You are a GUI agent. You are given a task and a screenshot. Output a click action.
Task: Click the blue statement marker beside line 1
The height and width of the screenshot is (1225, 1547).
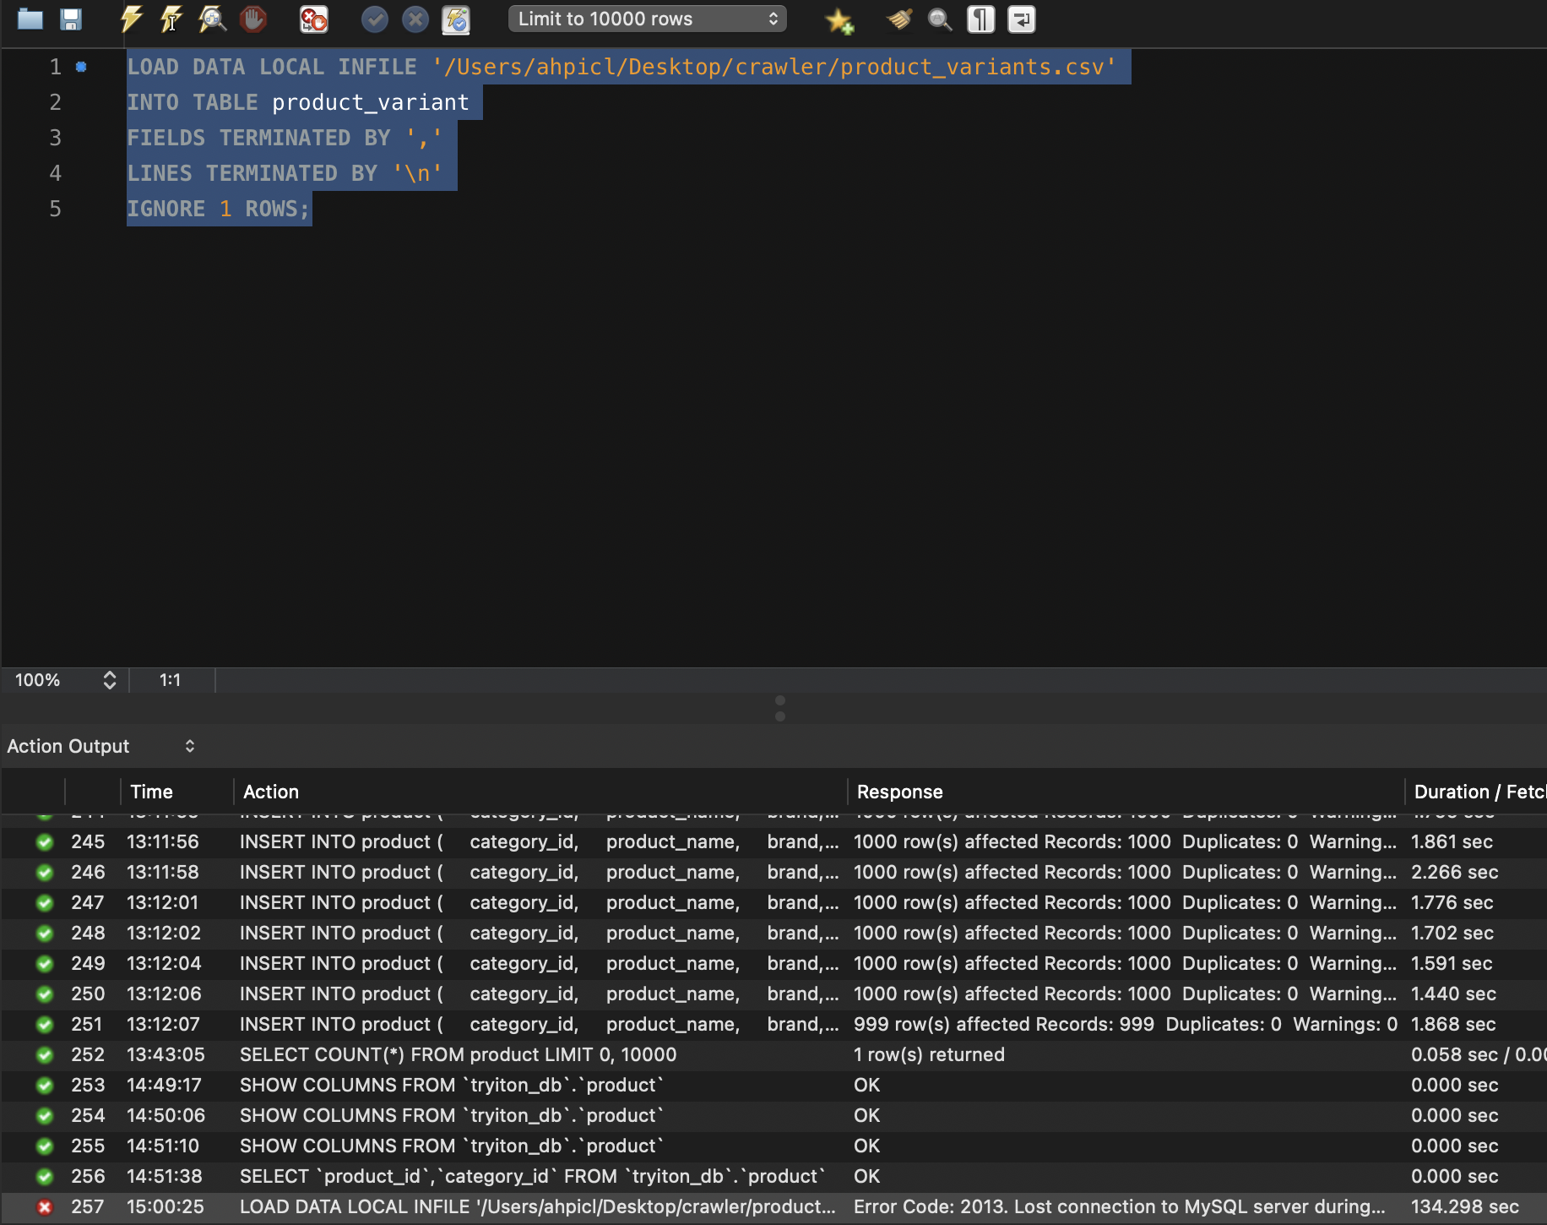(81, 67)
